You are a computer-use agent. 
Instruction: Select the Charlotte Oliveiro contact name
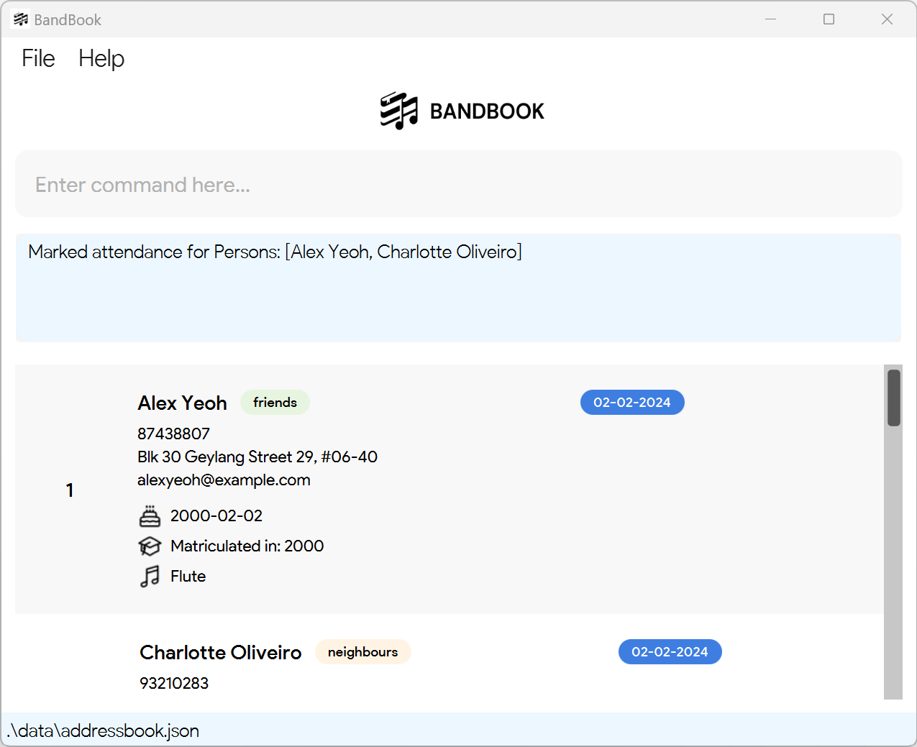pyautogui.click(x=220, y=653)
